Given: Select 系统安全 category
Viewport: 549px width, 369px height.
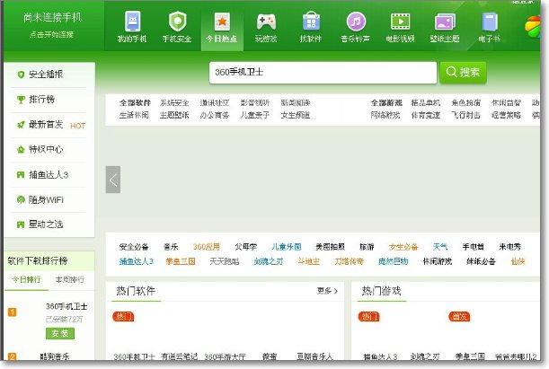Looking at the screenshot, I should pos(174,103).
